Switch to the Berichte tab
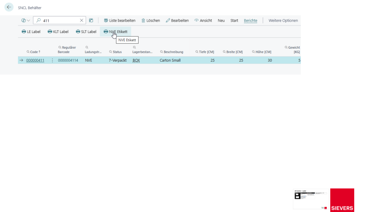The width and height of the screenshot is (377, 212). pyautogui.click(x=251, y=20)
